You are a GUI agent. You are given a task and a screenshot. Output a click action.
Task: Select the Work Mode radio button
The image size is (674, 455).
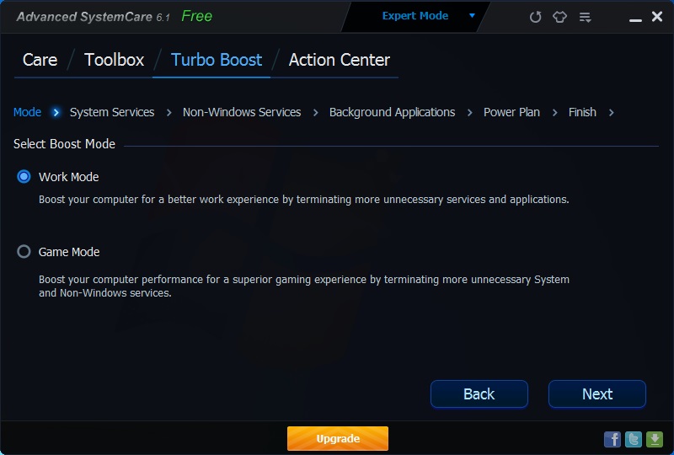click(24, 176)
